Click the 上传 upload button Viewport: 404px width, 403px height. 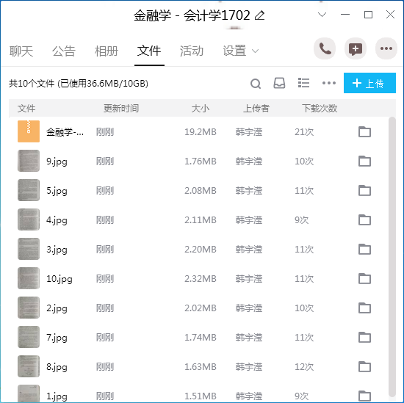click(369, 83)
